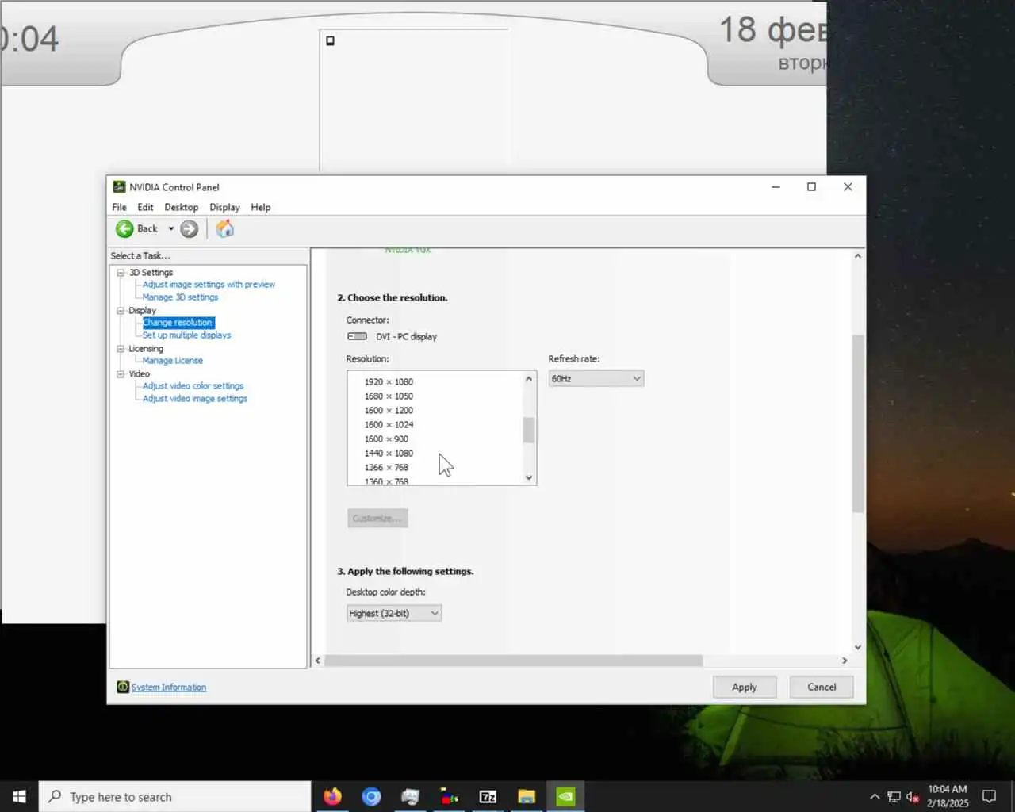Click the main pane vertical scrollbar thumb
This screenshot has width=1015, height=812.
pos(858,423)
